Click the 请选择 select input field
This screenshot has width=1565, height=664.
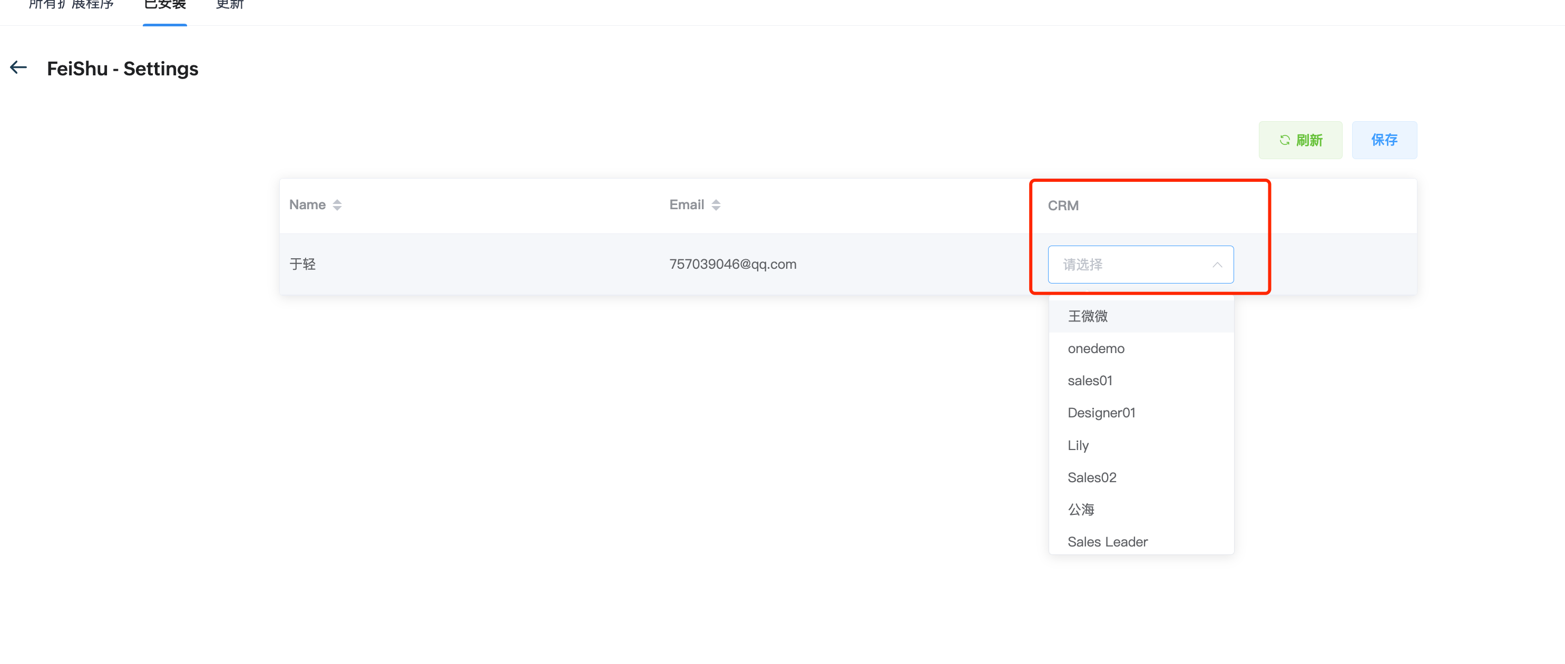(1124, 265)
